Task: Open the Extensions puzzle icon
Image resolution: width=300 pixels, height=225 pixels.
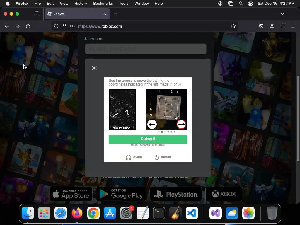Action: pyautogui.click(x=282, y=26)
